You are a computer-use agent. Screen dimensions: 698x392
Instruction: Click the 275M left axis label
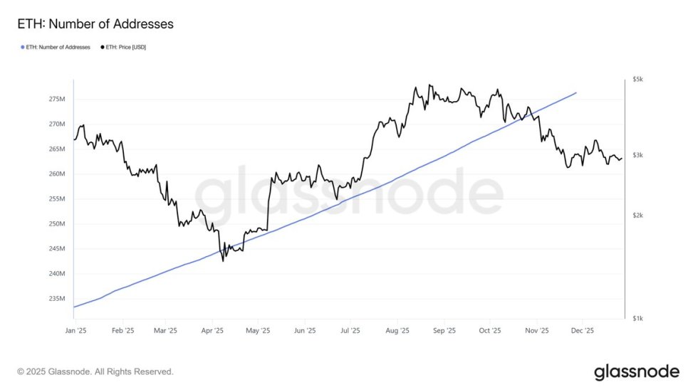coord(57,99)
